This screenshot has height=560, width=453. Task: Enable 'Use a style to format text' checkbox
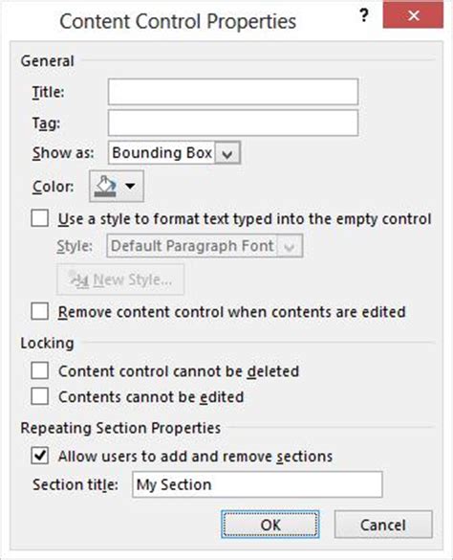(x=39, y=218)
